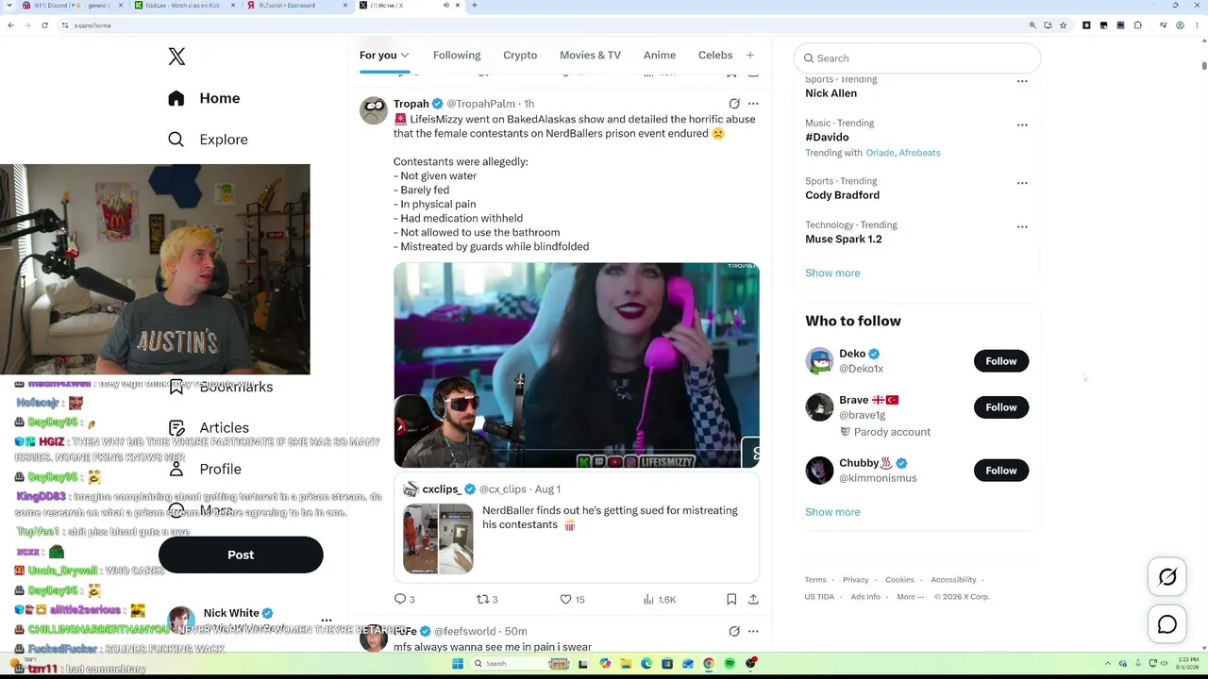Open Spotify from the taskbar
The height and width of the screenshot is (679, 1208).
coord(730,664)
